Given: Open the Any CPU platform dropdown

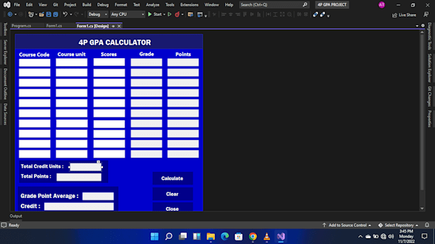Looking at the screenshot, I should [x=127, y=15].
